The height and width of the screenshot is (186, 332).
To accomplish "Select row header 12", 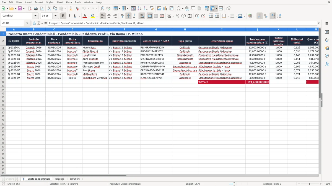I will click(x=3, y=82).
